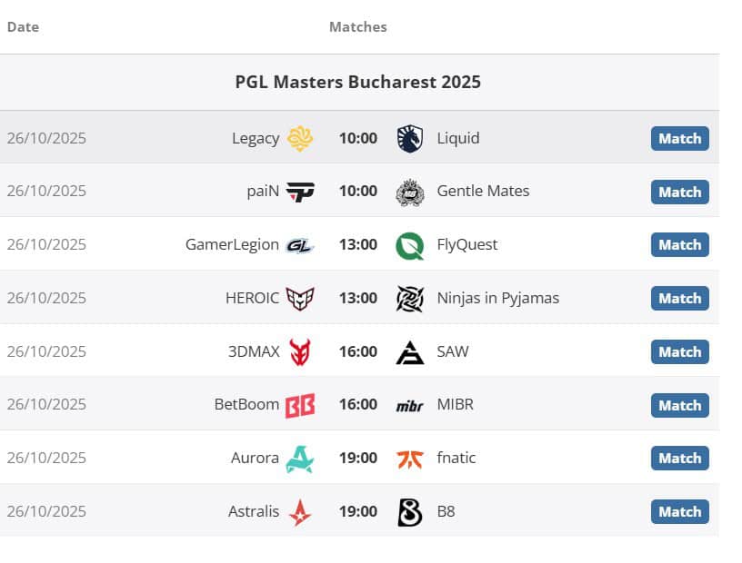Click the 3DMAX red logo
Image resolution: width=742 pixels, height=563 pixels.
click(x=300, y=351)
